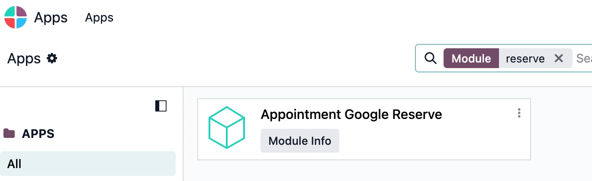
Task: Focus the search input field
Action: pyautogui.click(x=584, y=58)
